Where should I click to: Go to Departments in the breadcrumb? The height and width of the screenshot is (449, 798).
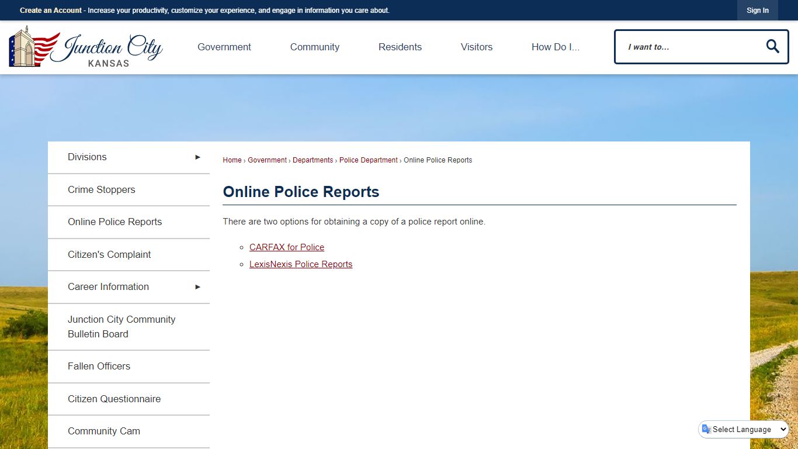point(313,160)
